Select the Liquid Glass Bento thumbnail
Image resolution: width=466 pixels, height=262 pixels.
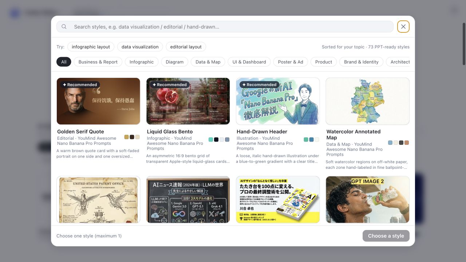[x=188, y=101]
